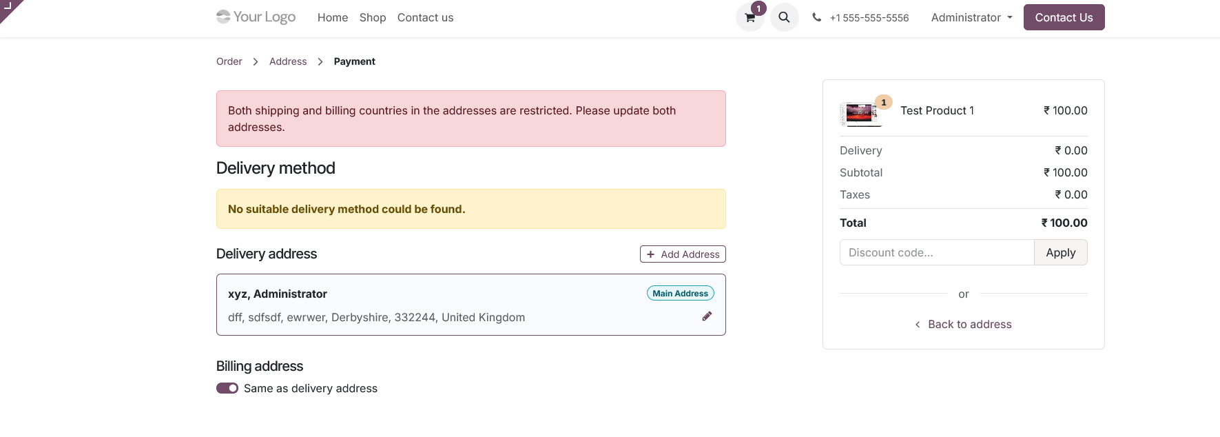Select the Main Address badge
Image resolution: width=1220 pixels, height=437 pixels.
coord(680,293)
